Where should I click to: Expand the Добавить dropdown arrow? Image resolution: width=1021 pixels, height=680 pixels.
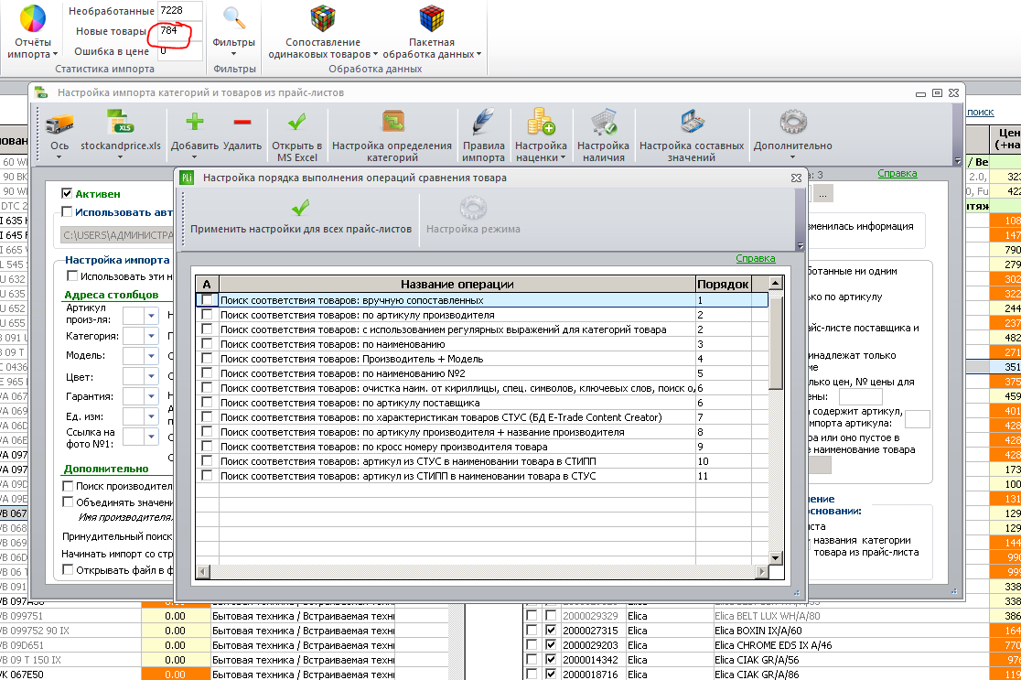coord(194,157)
